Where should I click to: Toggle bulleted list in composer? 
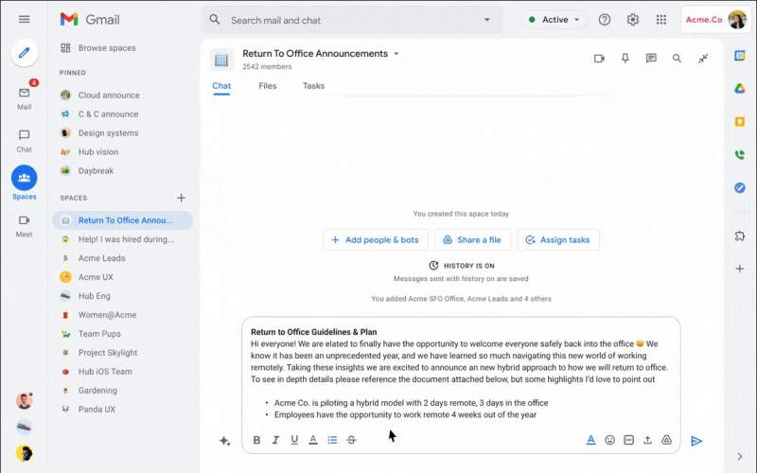coord(332,440)
